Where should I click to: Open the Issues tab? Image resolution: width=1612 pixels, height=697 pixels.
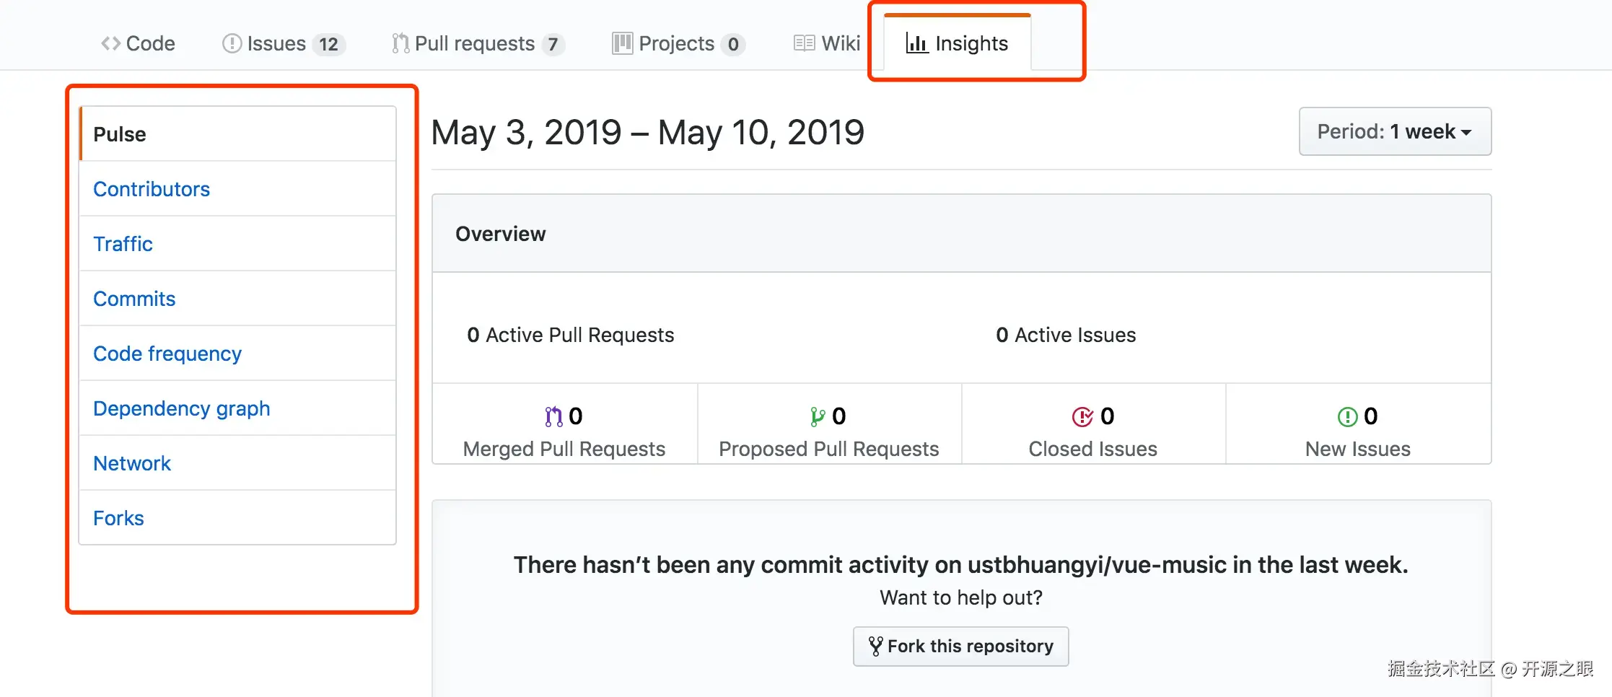coord(276,43)
